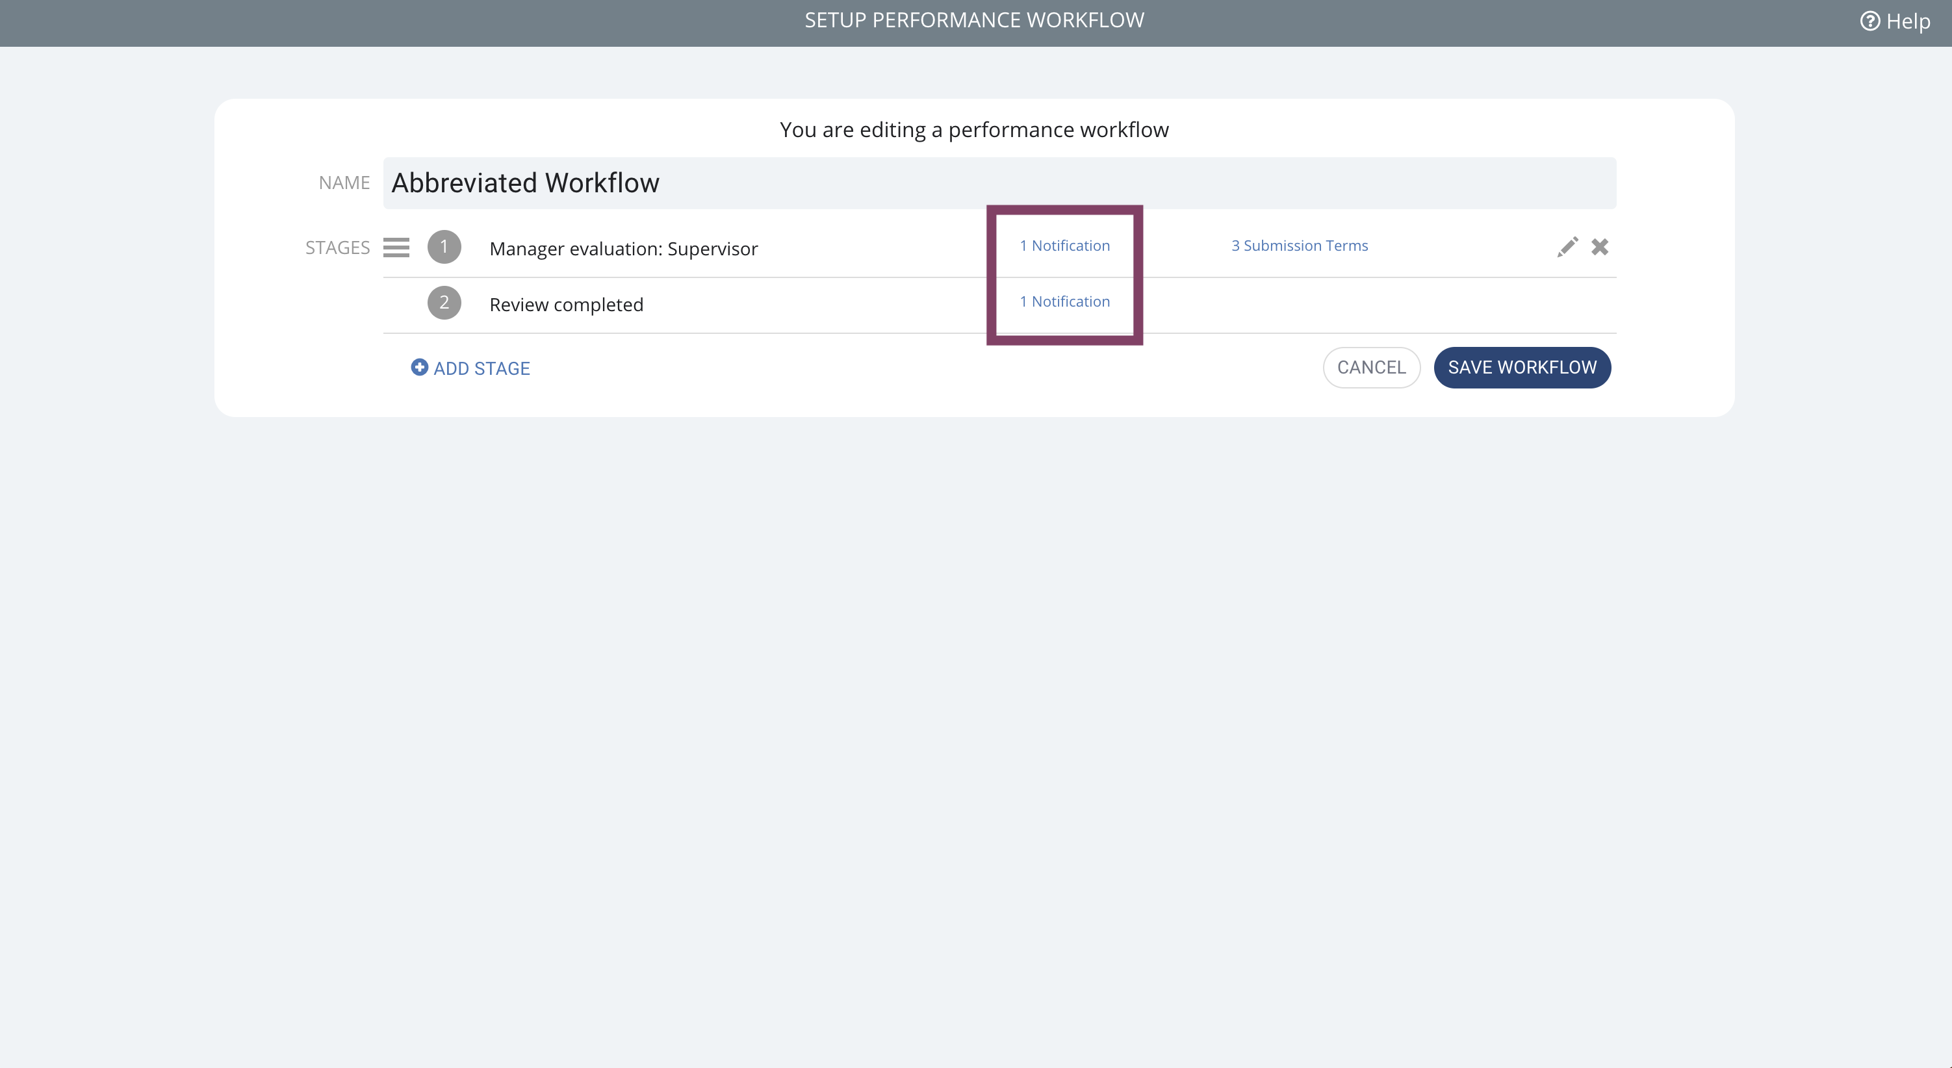Grab the stage 1 reorder handle icon
The height and width of the screenshot is (1068, 1952).
coord(396,248)
